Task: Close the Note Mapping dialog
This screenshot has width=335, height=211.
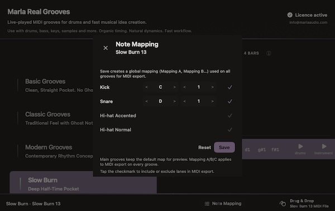Action: 106,48
